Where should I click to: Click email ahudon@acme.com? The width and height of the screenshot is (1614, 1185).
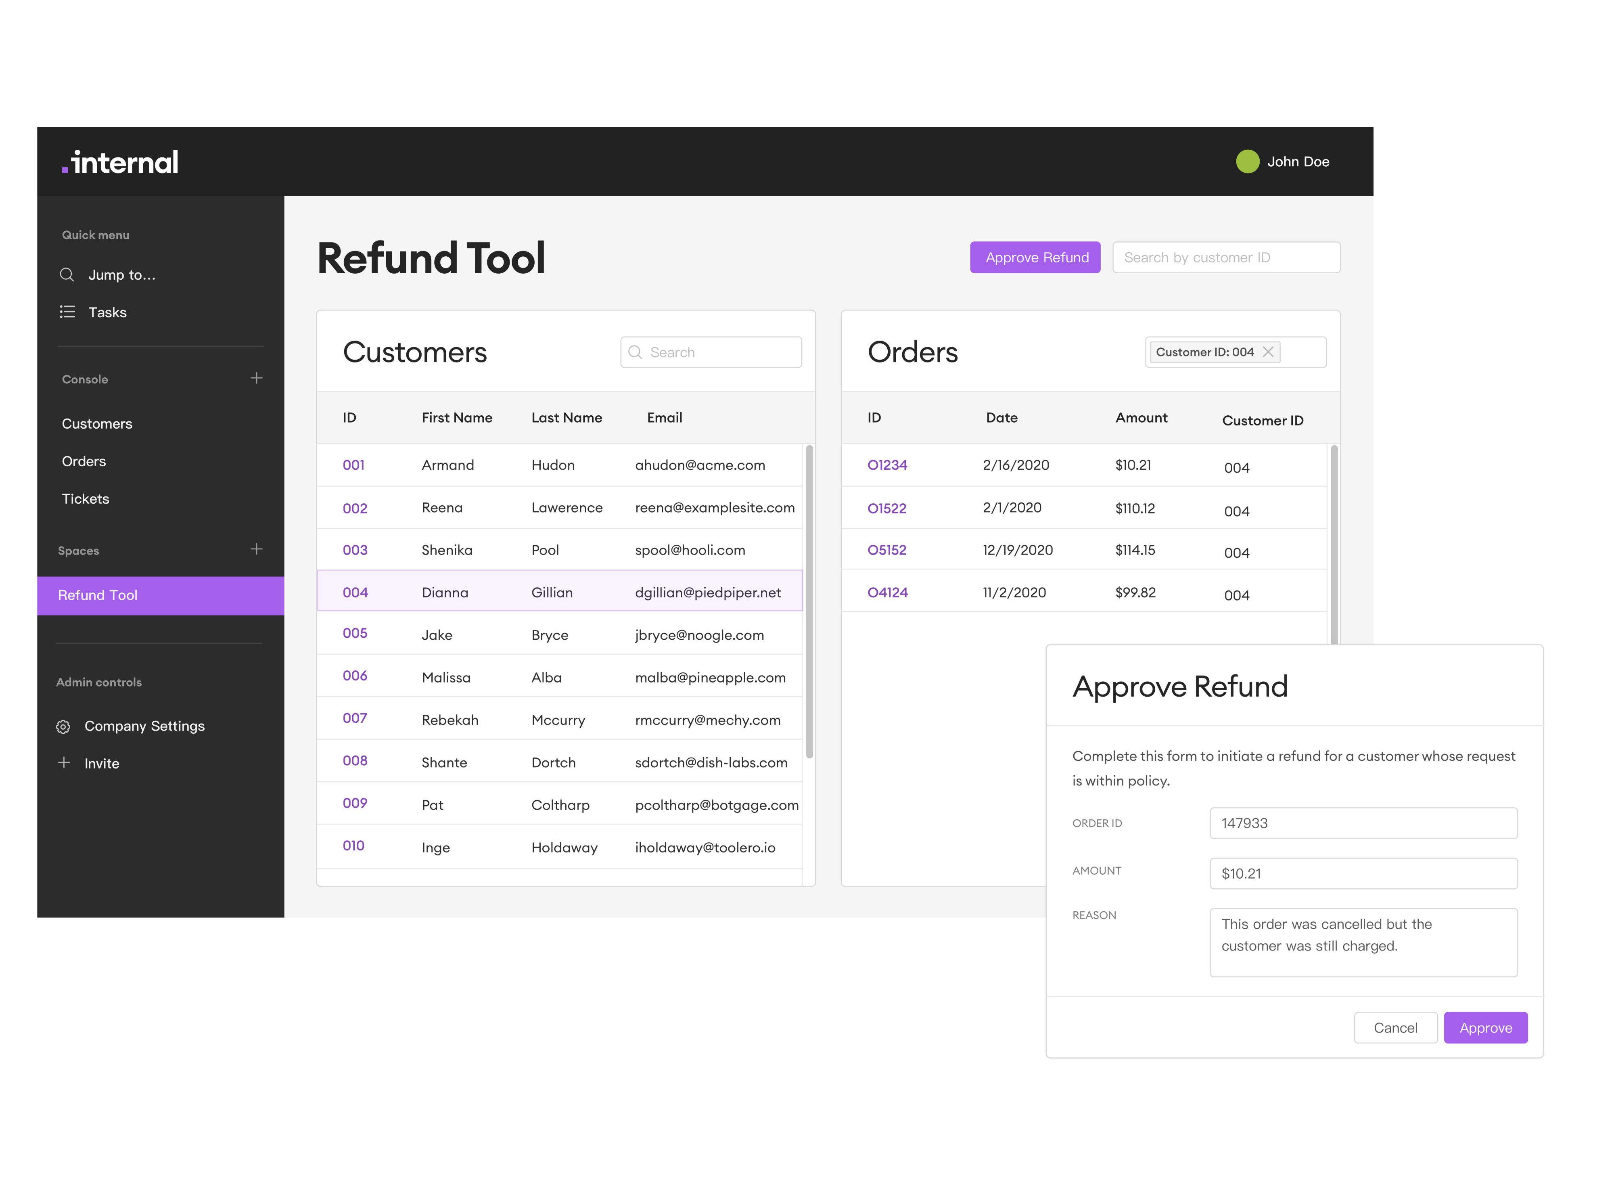pos(700,465)
